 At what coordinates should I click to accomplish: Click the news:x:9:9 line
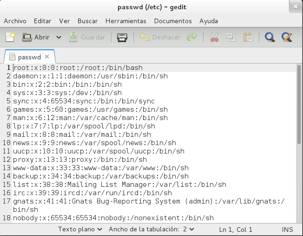click(x=94, y=143)
